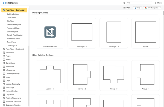
Task: Expand the Network Design category label
Action: 11,91
